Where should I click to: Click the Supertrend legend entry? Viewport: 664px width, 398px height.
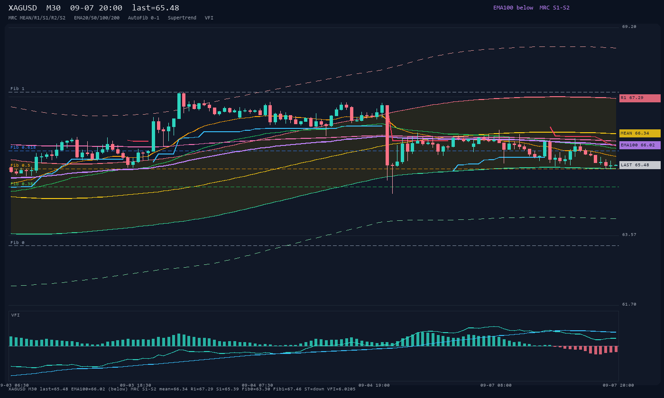pos(182,18)
